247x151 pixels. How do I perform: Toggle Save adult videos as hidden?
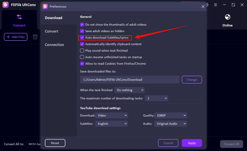[82, 31]
